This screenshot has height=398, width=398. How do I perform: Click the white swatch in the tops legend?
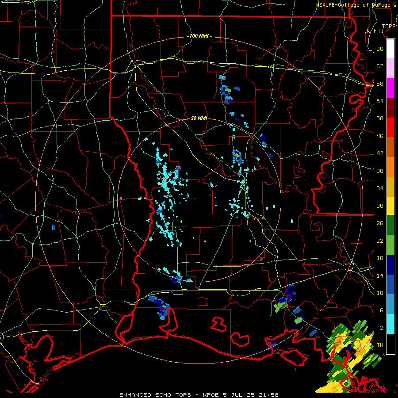[390, 49]
